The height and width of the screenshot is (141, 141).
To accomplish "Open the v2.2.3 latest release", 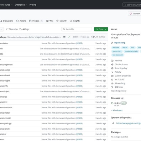I will [x=117, y=103].
